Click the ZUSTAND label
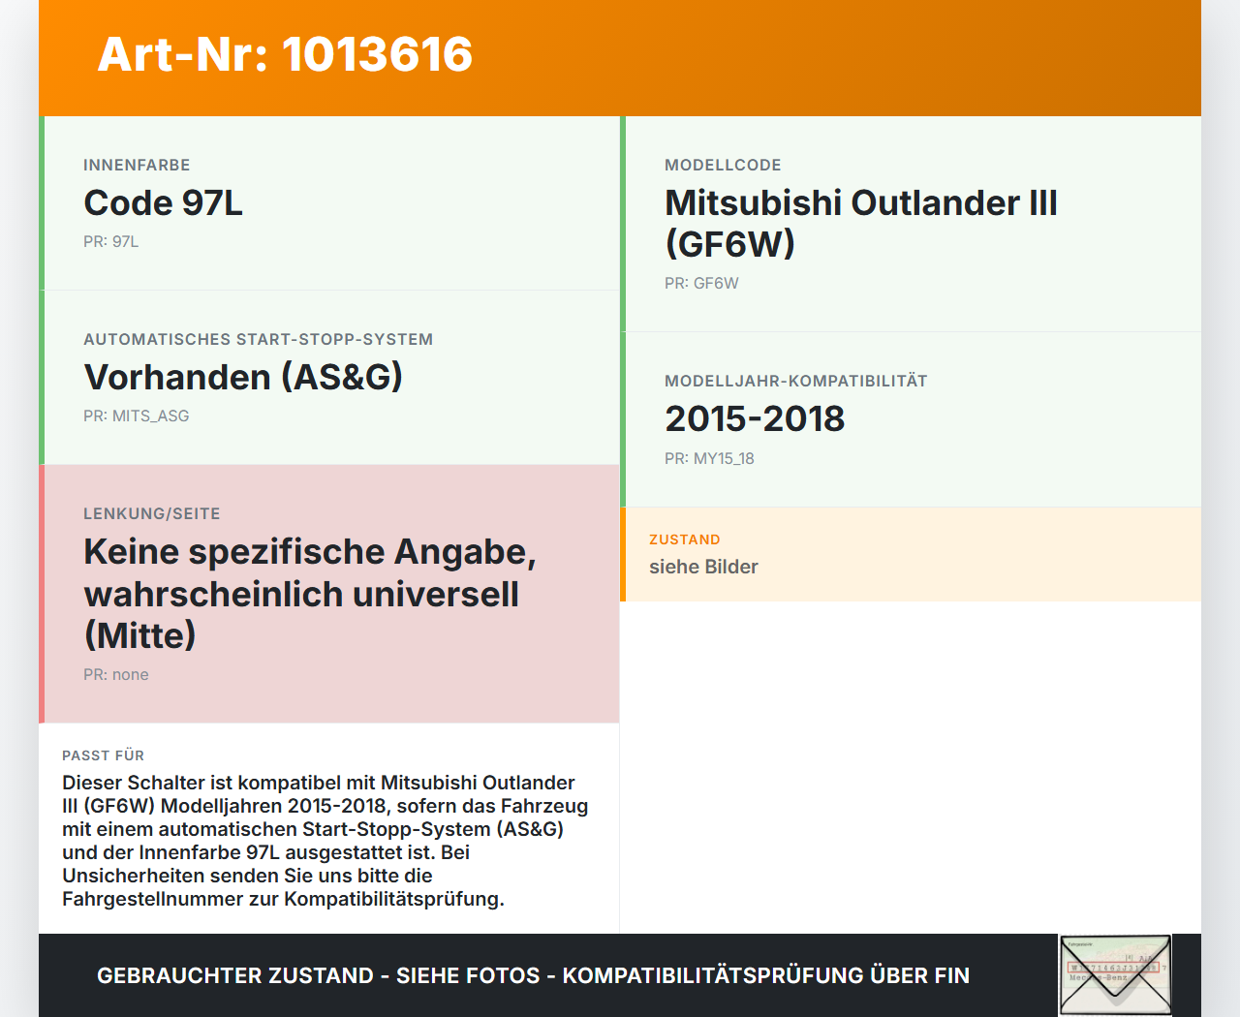This screenshot has height=1017, width=1240. pos(685,539)
